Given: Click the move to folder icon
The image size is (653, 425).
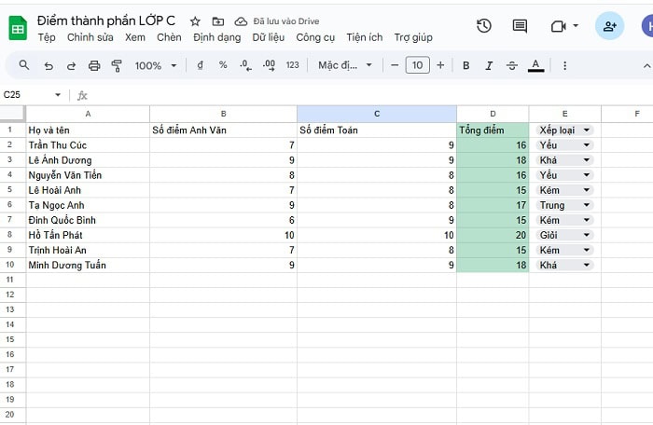Looking at the screenshot, I should pyautogui.click(x=217, y=21).
